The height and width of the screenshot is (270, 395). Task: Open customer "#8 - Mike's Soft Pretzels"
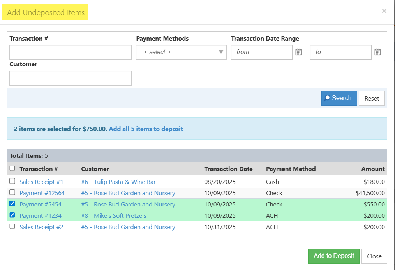tap(113, 215)
